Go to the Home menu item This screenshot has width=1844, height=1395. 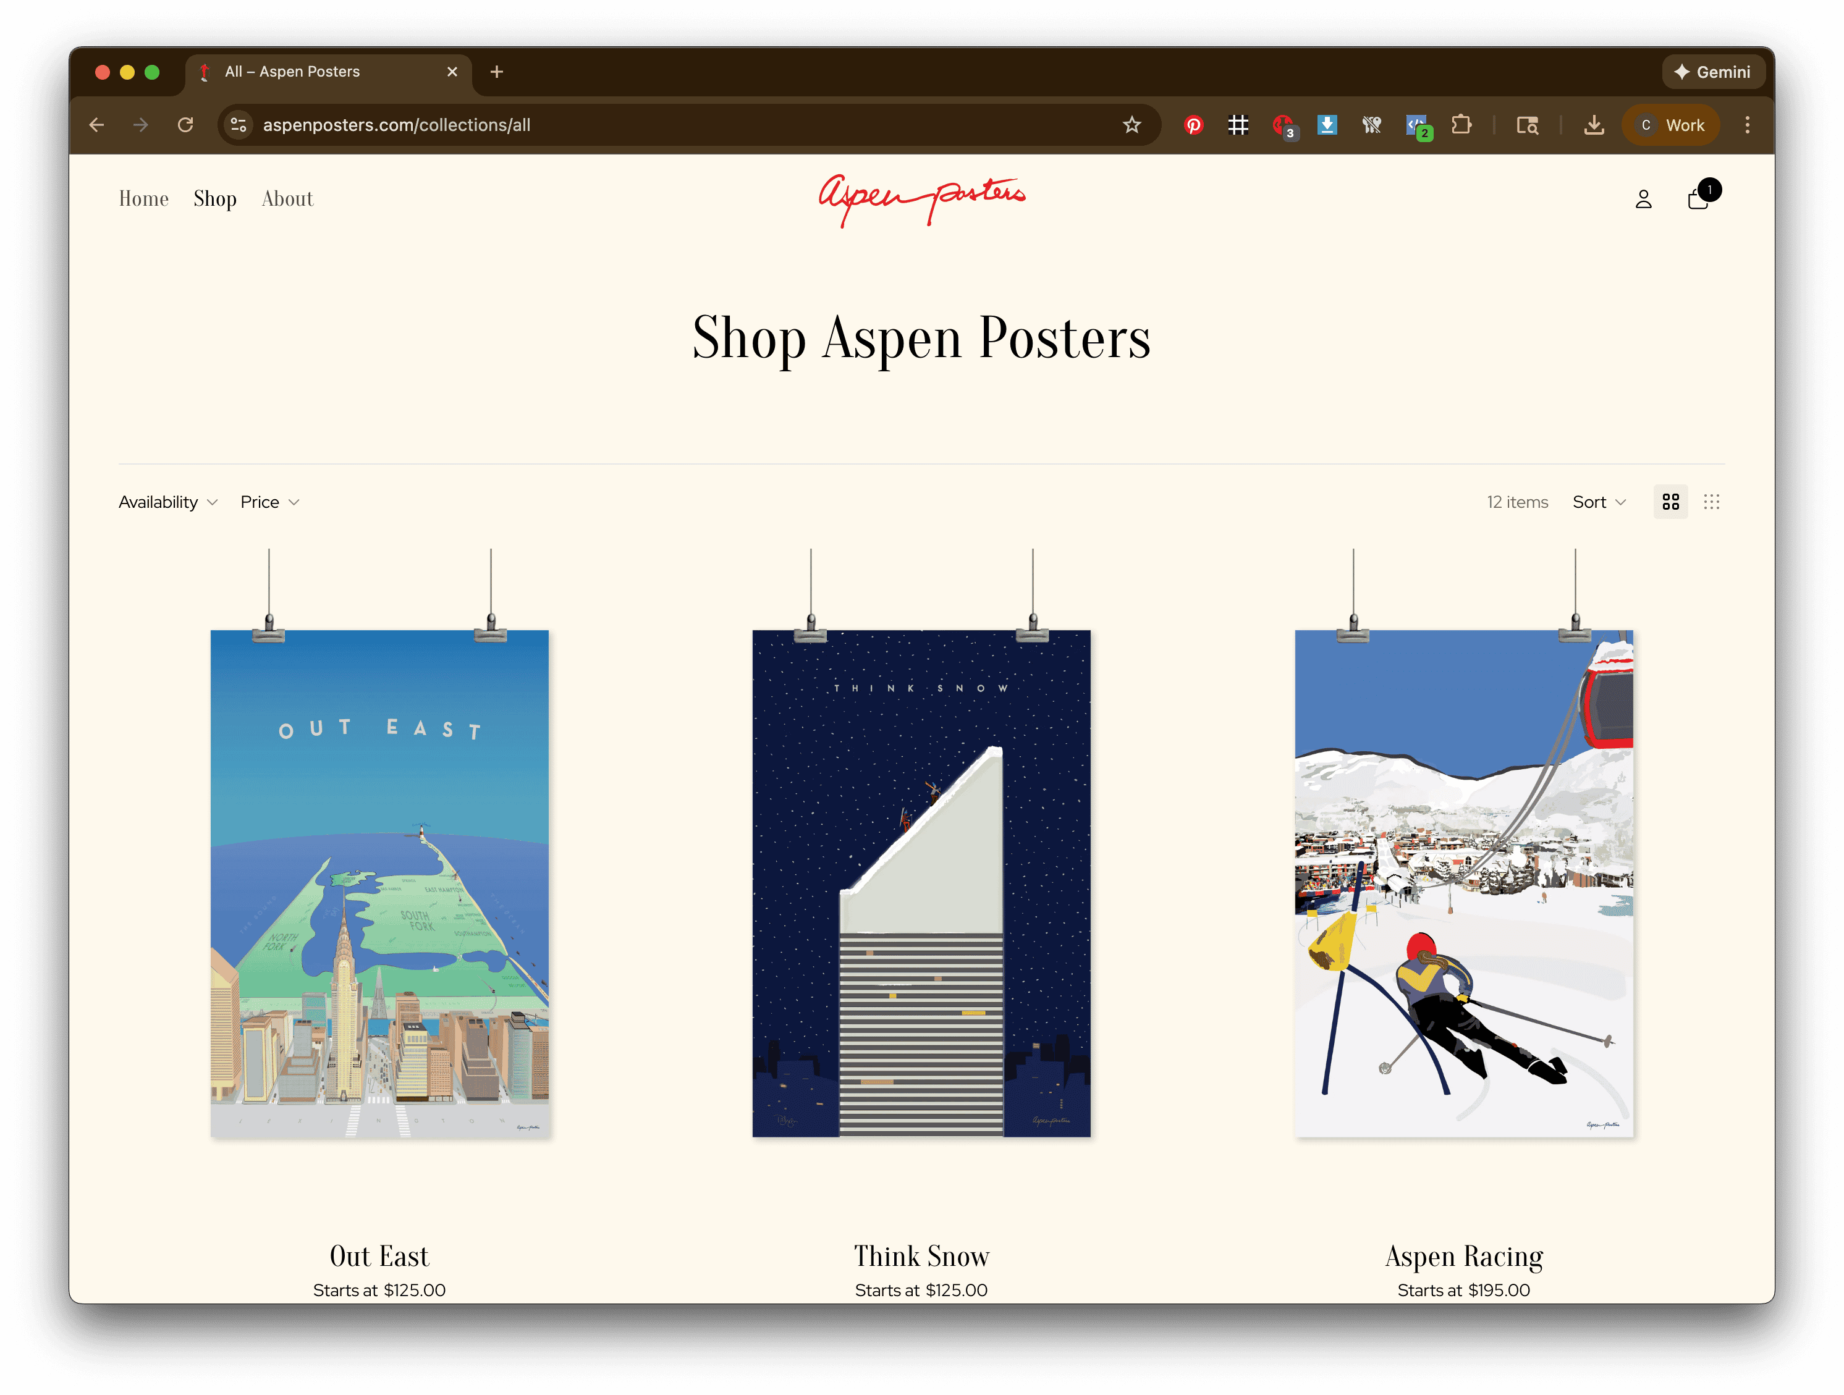pos(143,198)
